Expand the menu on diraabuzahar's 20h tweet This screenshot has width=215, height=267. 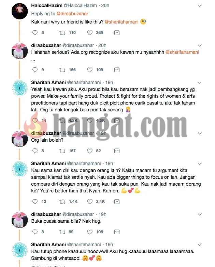click(200, 46)
